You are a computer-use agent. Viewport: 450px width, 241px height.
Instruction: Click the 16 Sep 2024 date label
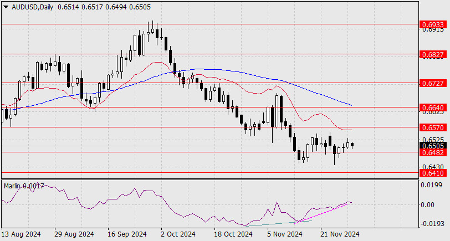pyautogui.click(x=127, y=234)
